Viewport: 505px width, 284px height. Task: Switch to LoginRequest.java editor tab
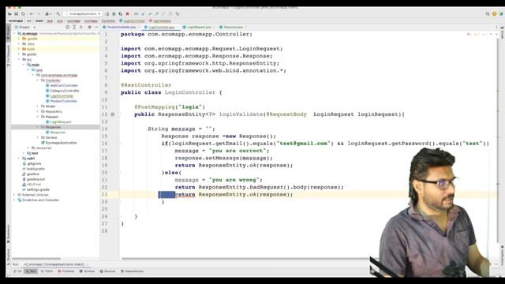click(x=199, y=27)
